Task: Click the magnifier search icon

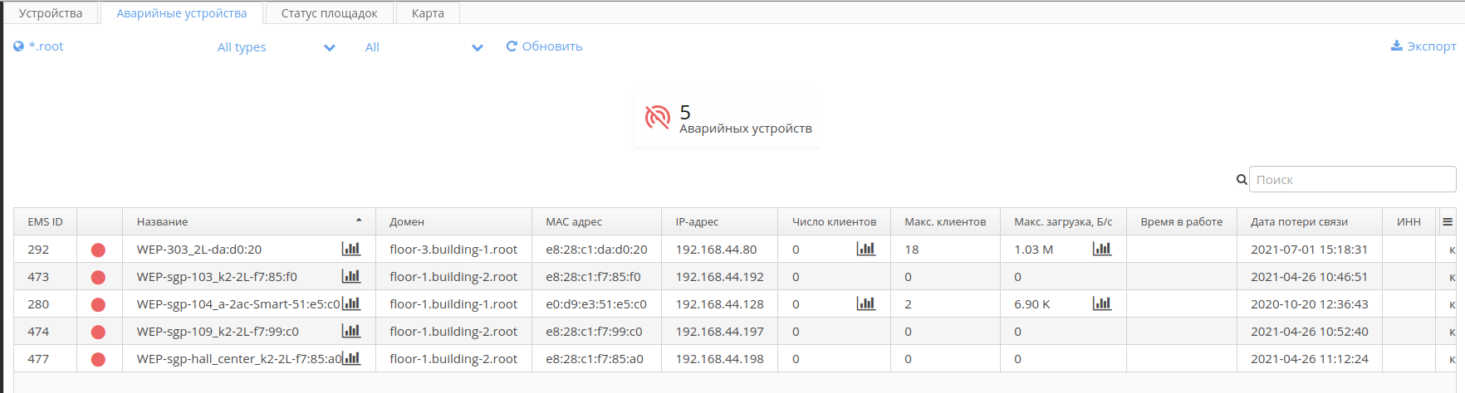Action: 1242,179
